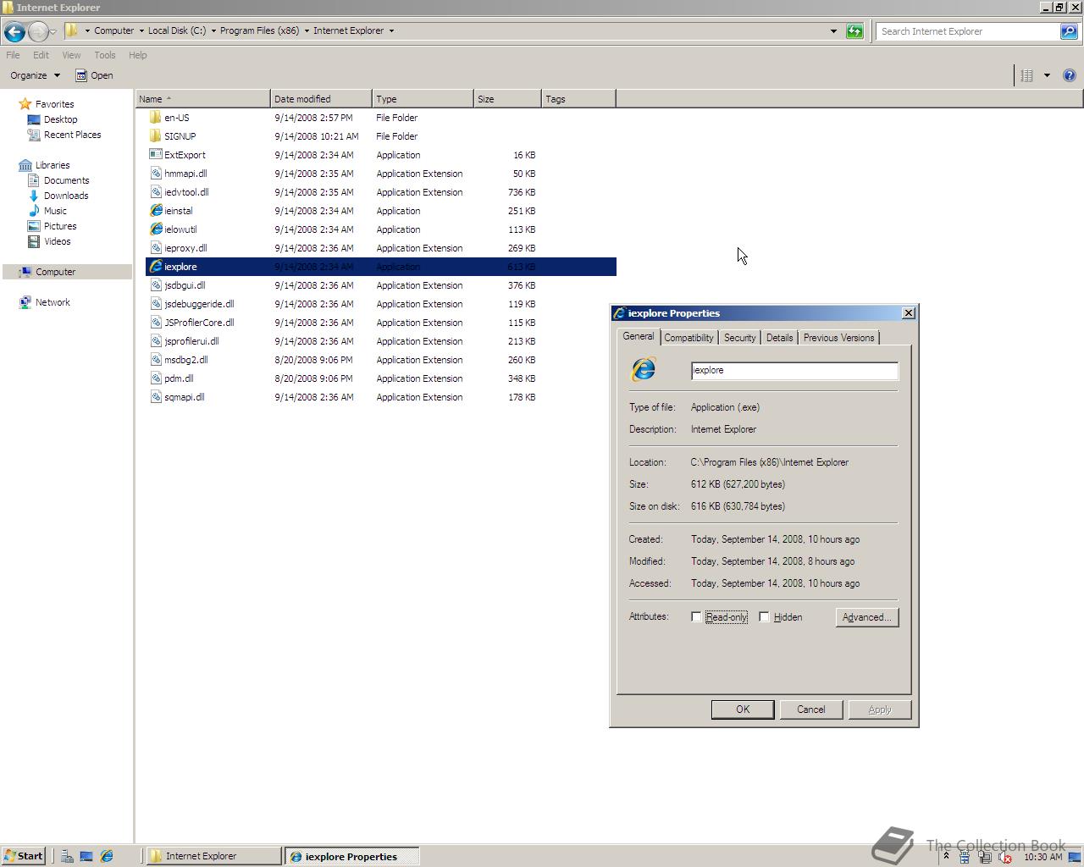Click the Back navigation arrow

point(14,32)
